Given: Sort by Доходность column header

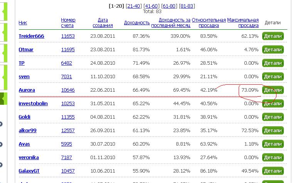Looking at the screenshot, I should [x=137, y=23].
